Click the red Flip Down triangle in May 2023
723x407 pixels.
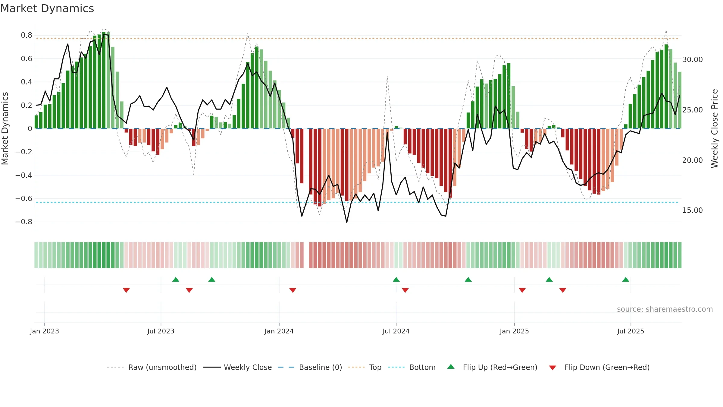tap(126, 290)
